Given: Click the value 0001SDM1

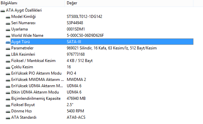Looking at the screenshot, I should coord(76,29).
